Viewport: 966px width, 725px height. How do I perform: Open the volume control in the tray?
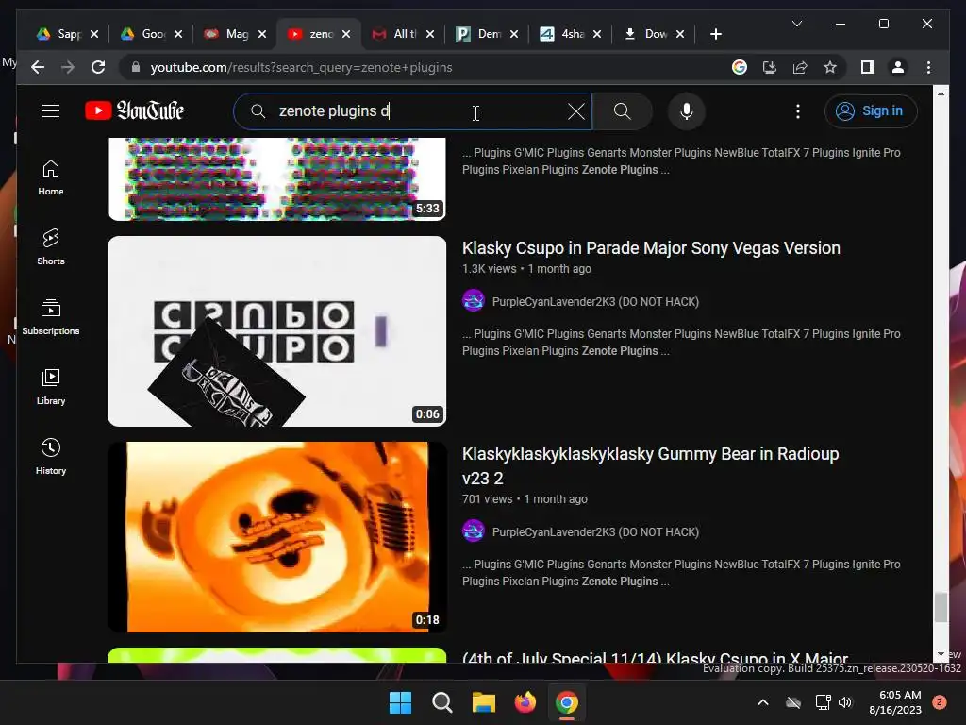844,702
